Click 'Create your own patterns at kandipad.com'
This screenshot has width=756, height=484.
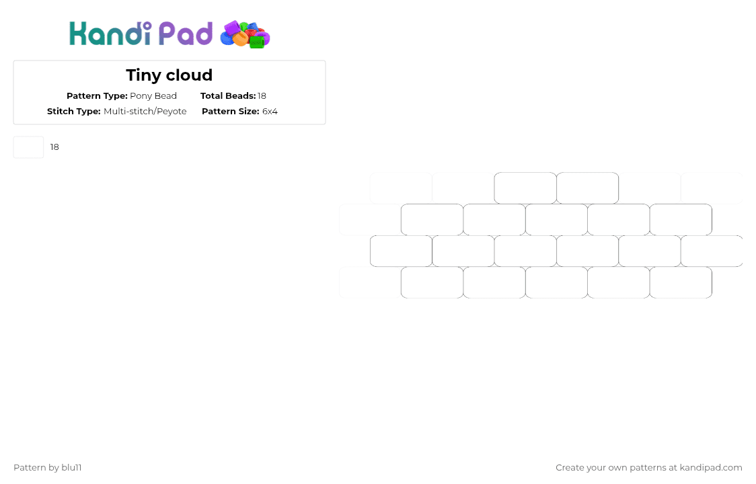pyautogui.click(x=649, y=468)
